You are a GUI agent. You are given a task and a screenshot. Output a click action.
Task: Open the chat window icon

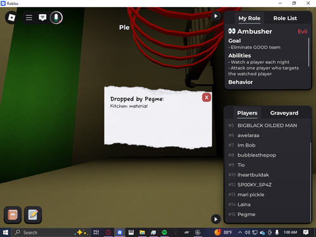(x=42, y=18)
